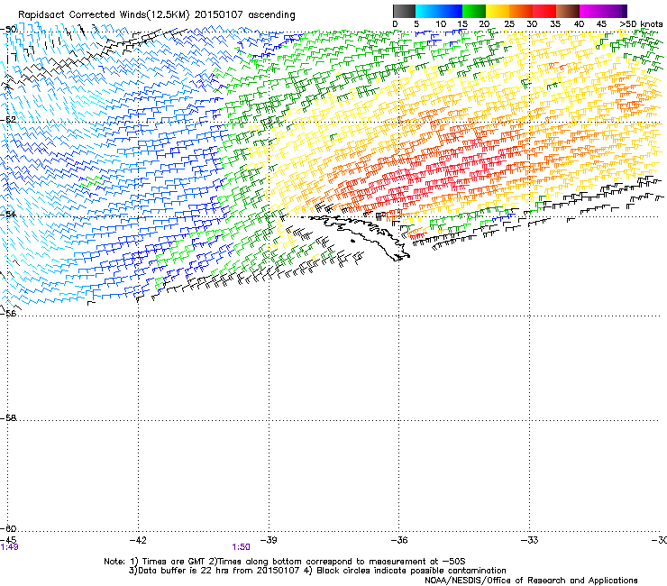Click the orange 25-30 knots legend swatch
This screenshot has height=586, width=667.
(x=521, y=11)
